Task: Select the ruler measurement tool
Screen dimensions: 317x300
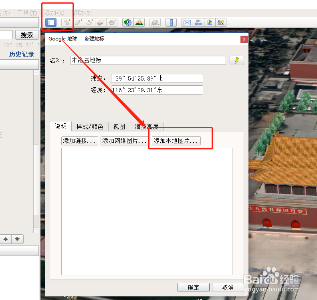Action: (x=171, y=22)
